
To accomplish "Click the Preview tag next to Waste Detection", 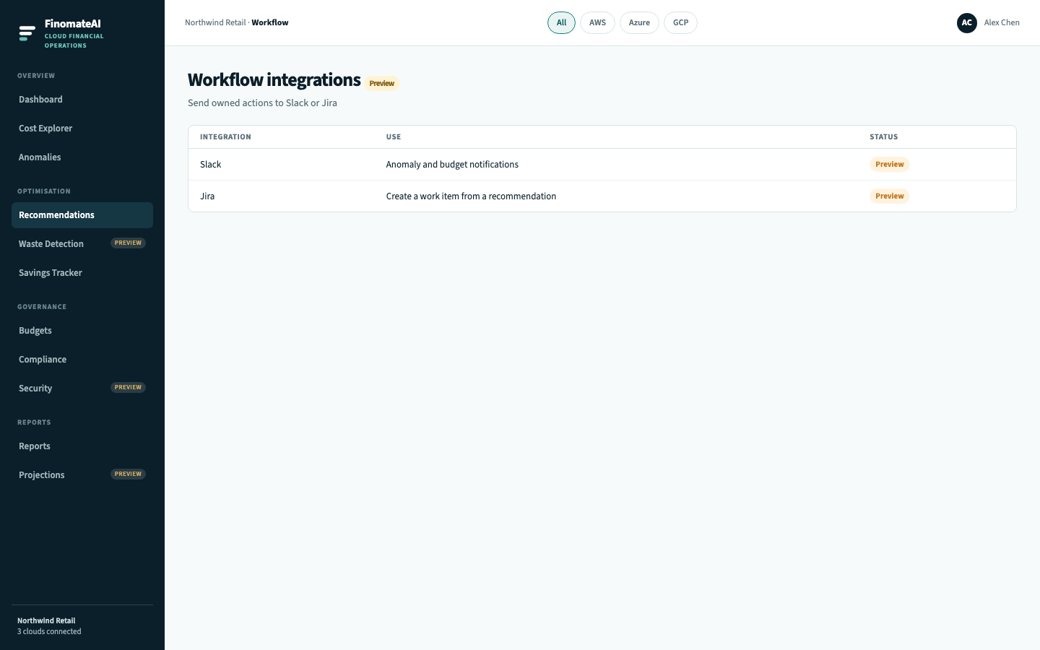I will (129, 243).
